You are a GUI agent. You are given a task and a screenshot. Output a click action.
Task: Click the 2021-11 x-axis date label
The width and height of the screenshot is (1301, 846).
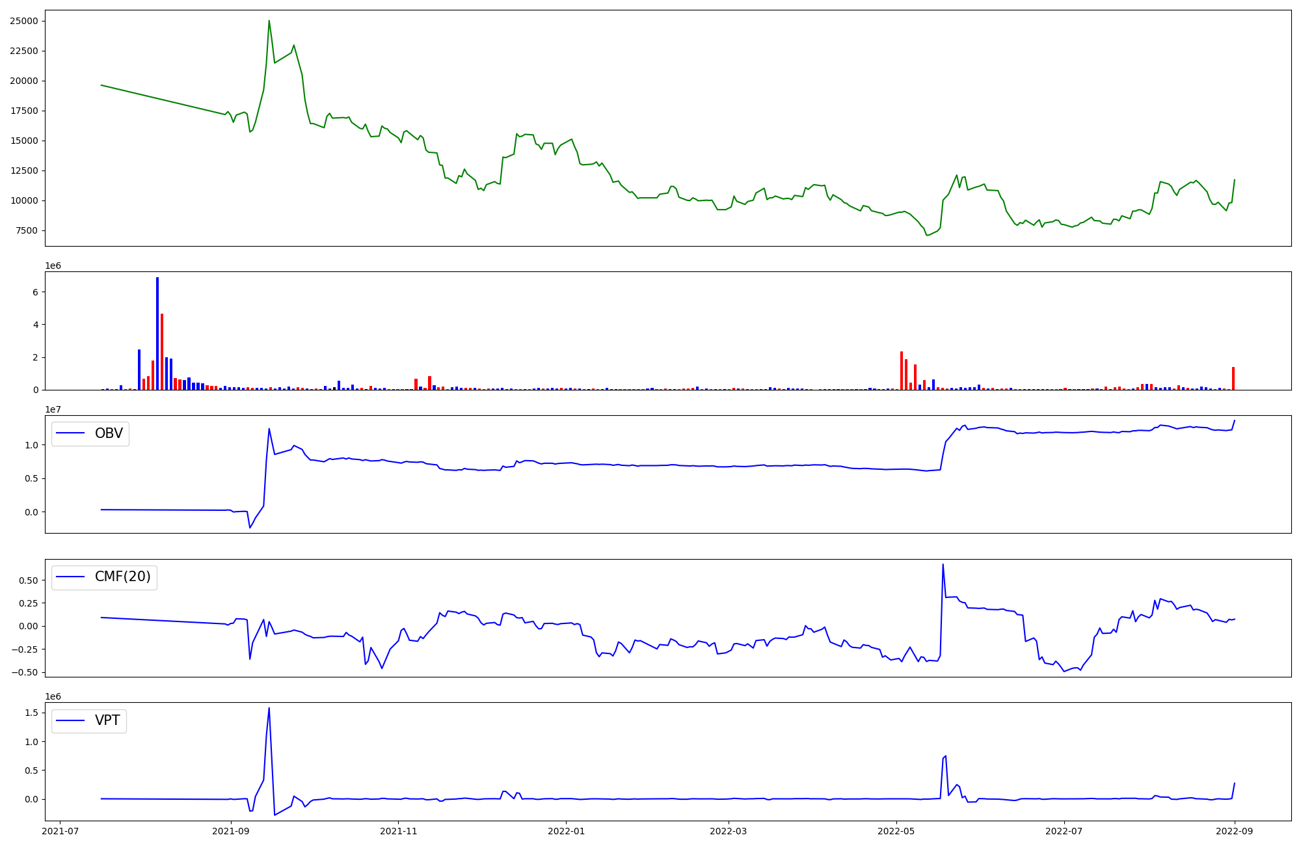pyautogui.click(x=398, y=830)
